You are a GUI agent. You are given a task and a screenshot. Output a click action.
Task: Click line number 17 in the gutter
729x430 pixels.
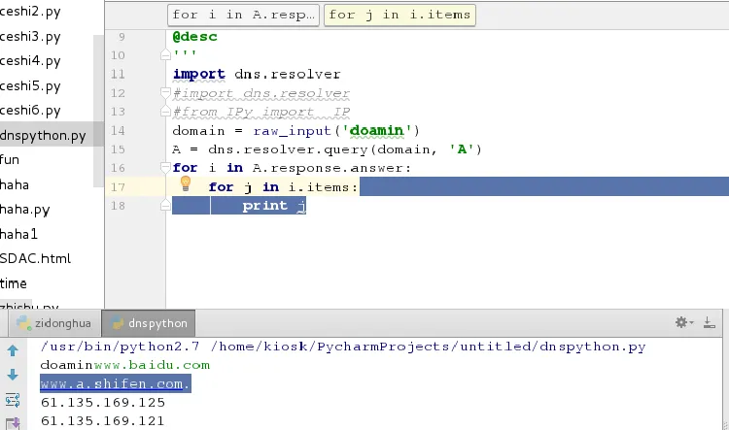(118, 186)
